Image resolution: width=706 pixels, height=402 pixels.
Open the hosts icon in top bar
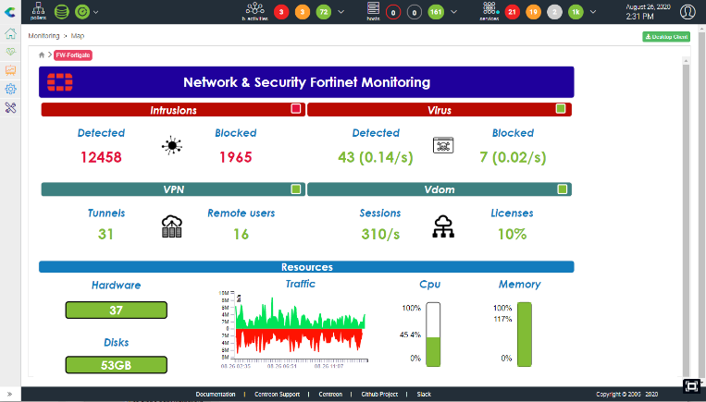pyautogui.click(x=373, y=11)
